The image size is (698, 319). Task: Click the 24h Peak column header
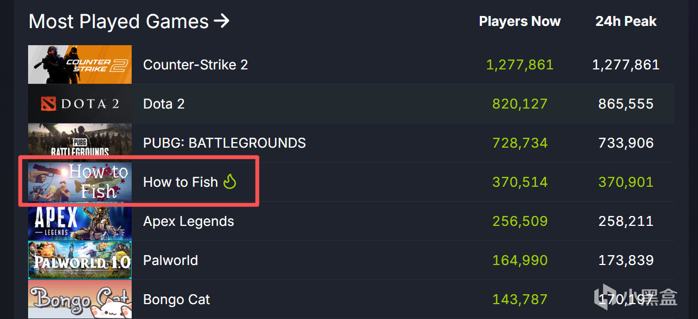tap(626, 21)
